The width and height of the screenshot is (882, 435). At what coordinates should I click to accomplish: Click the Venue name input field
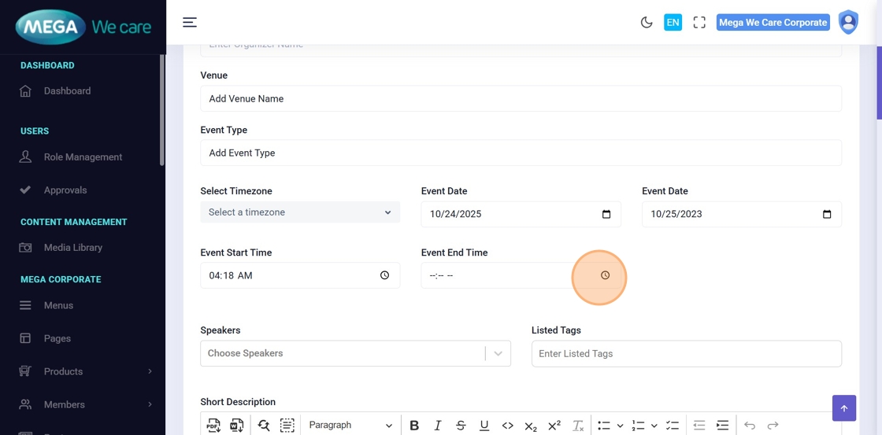coord(521,99)
